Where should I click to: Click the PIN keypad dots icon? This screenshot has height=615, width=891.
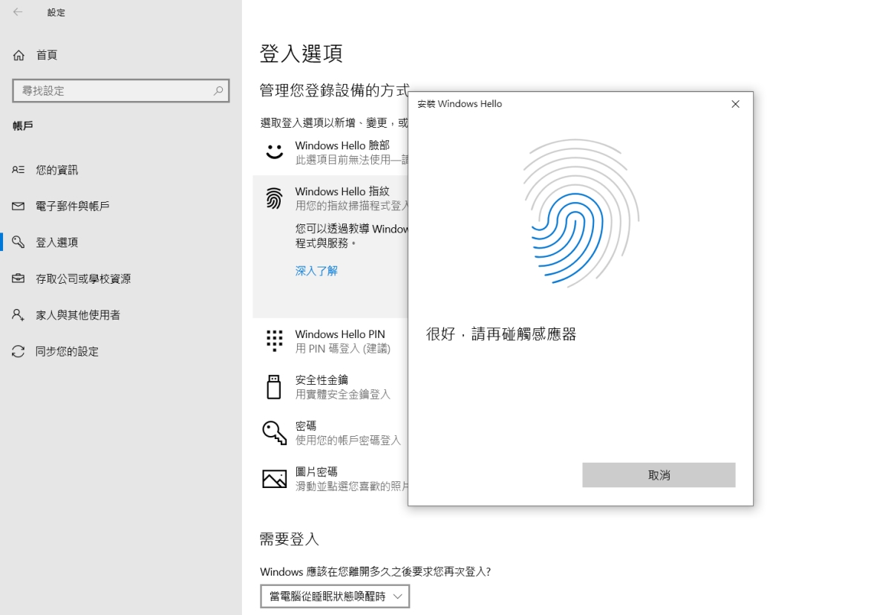pyautogui.click(x=275, y=340)
